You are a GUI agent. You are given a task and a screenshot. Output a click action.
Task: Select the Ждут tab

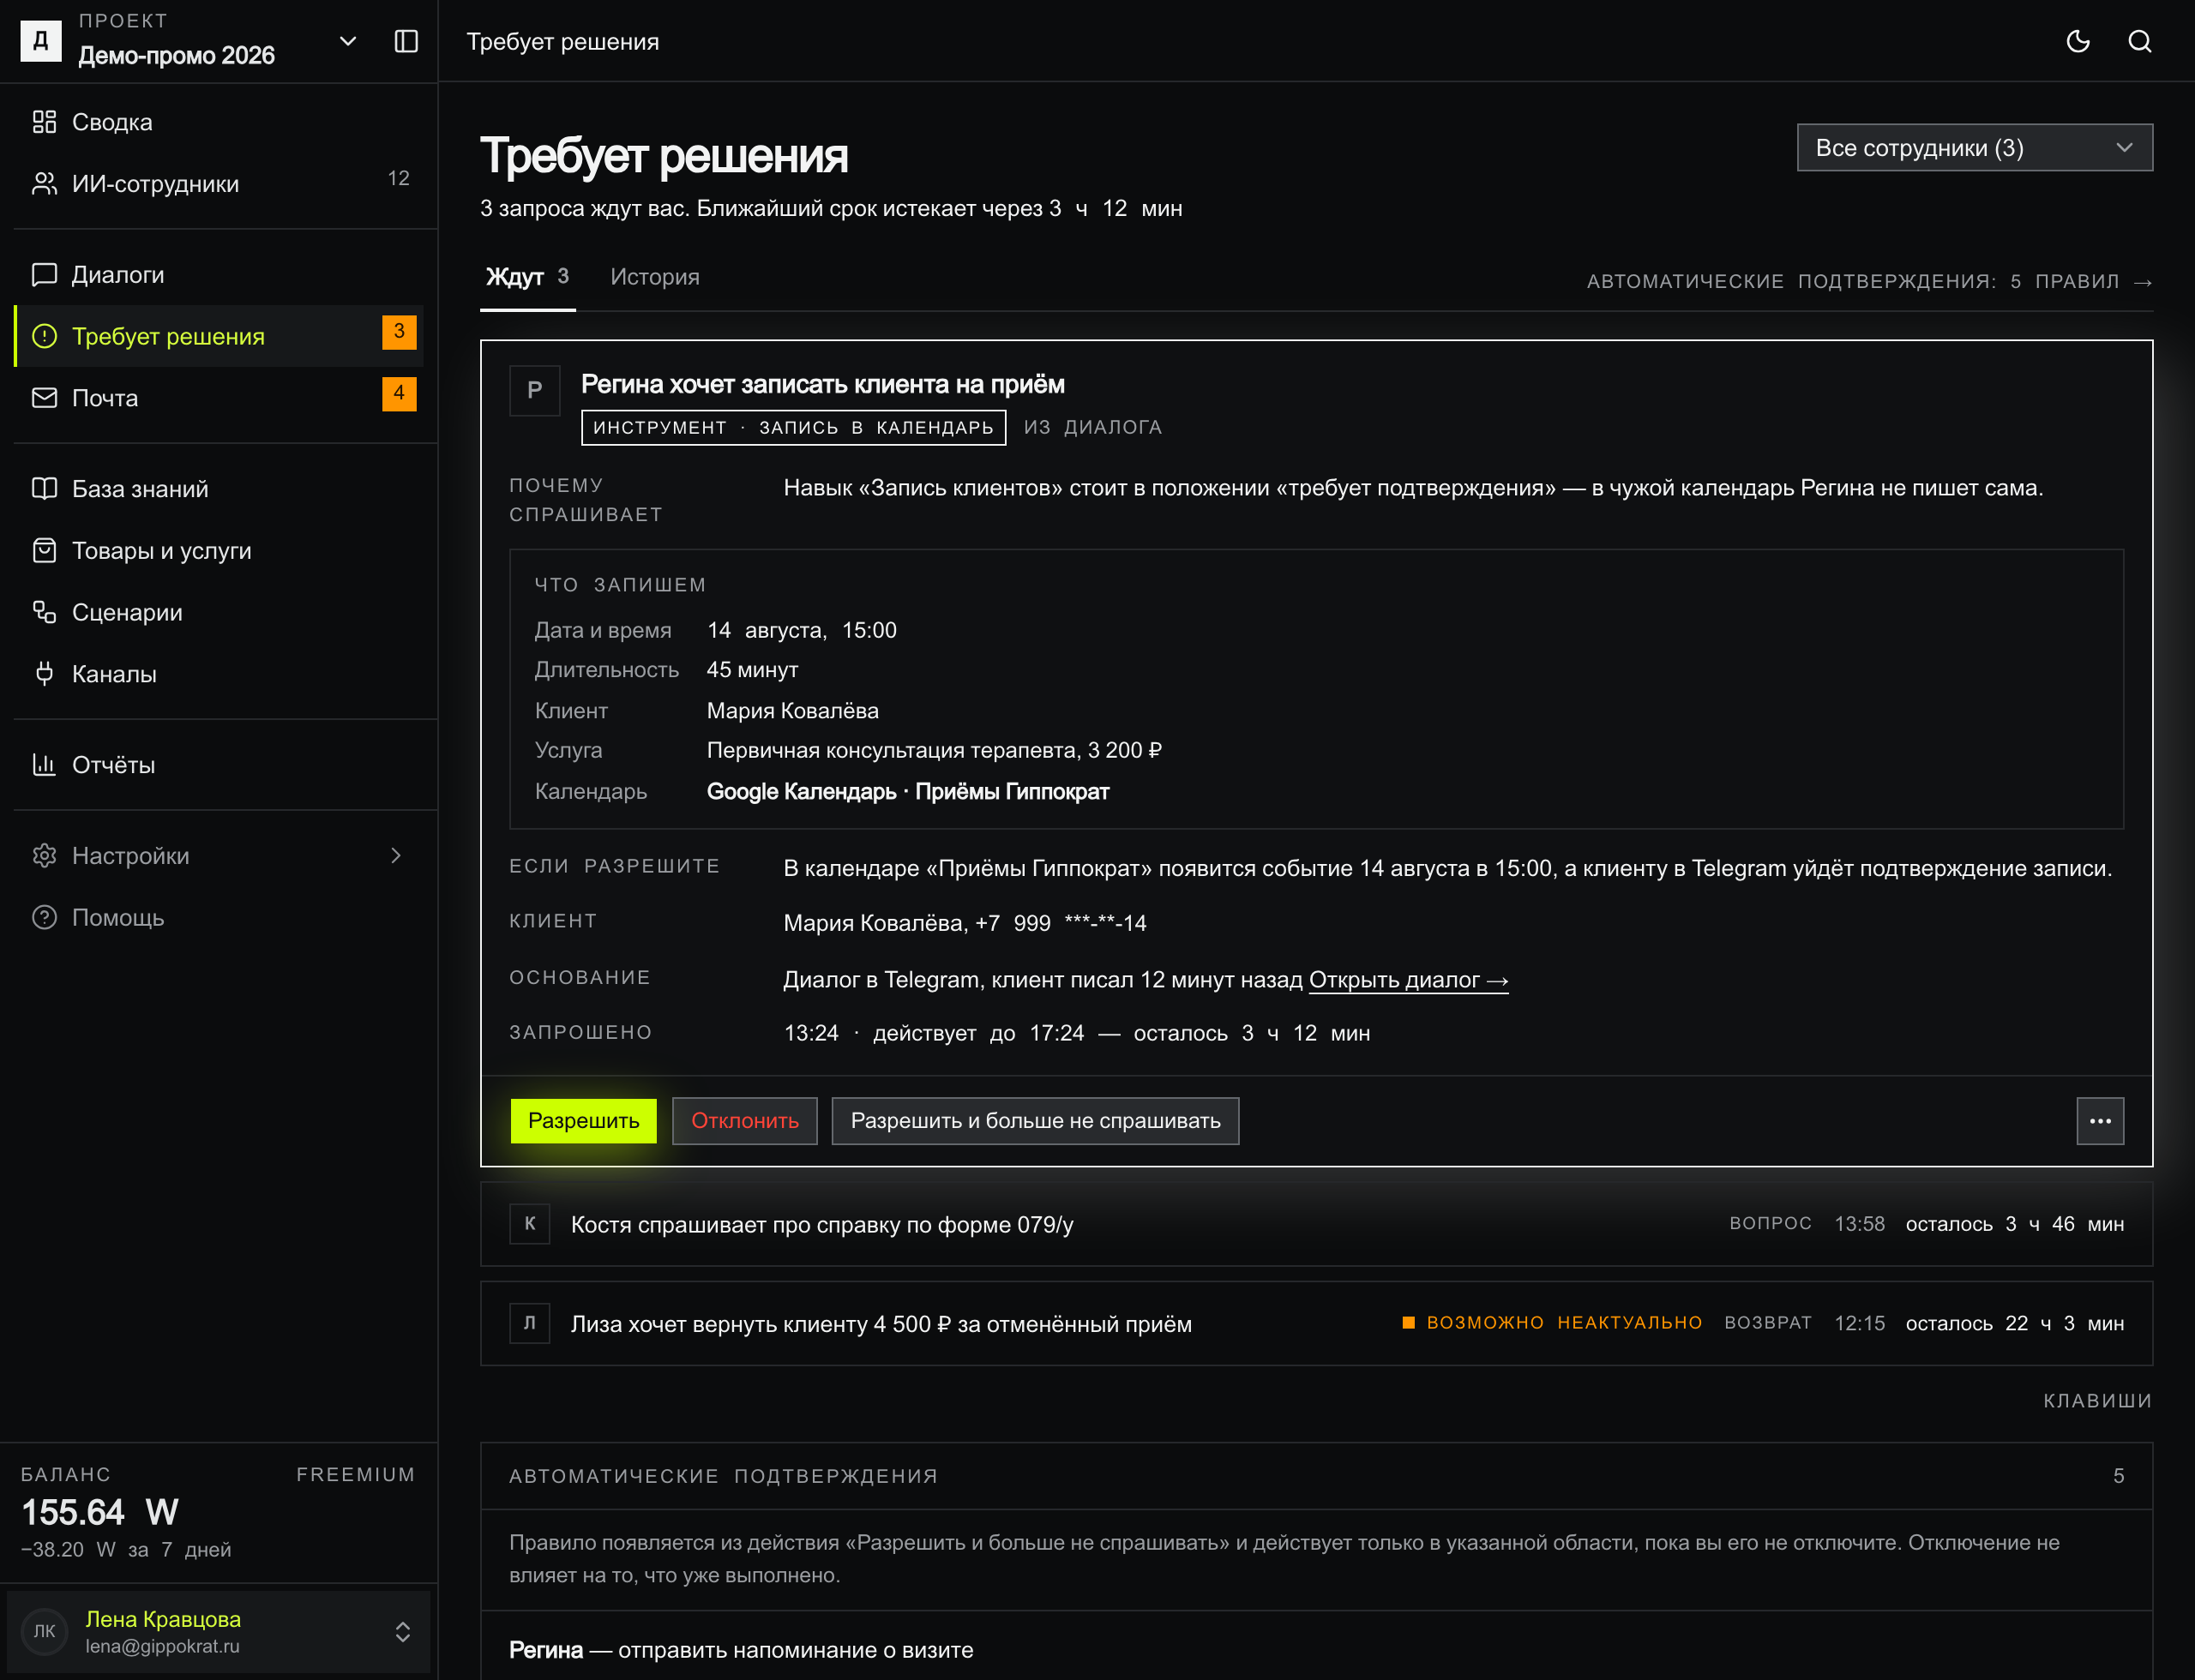coord(527,277)
